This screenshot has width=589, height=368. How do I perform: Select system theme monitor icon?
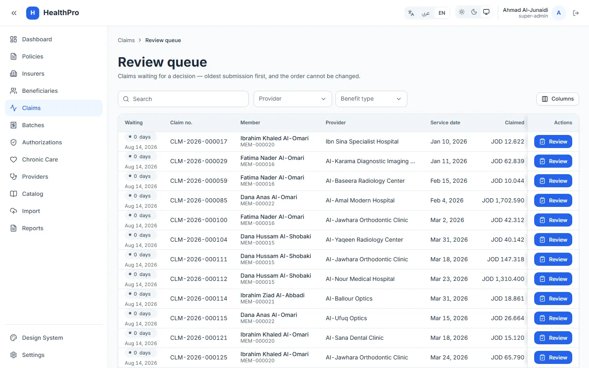[x=486, y=12]
